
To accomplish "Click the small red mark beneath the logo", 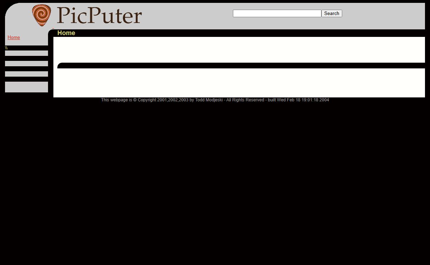I will [53, 28].
